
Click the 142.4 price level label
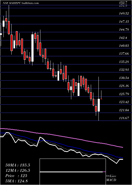pyautogui.click(x=123, y=38)
